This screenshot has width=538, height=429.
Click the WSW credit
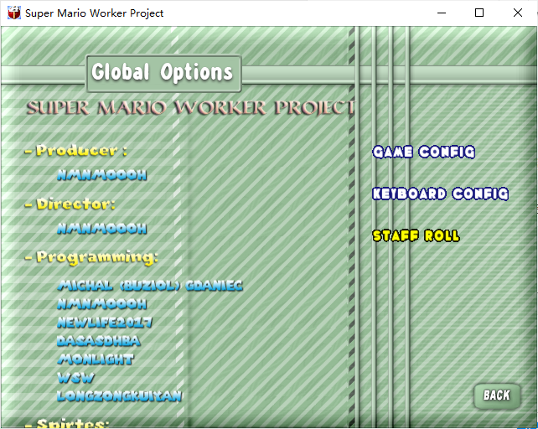click(75, 378)
